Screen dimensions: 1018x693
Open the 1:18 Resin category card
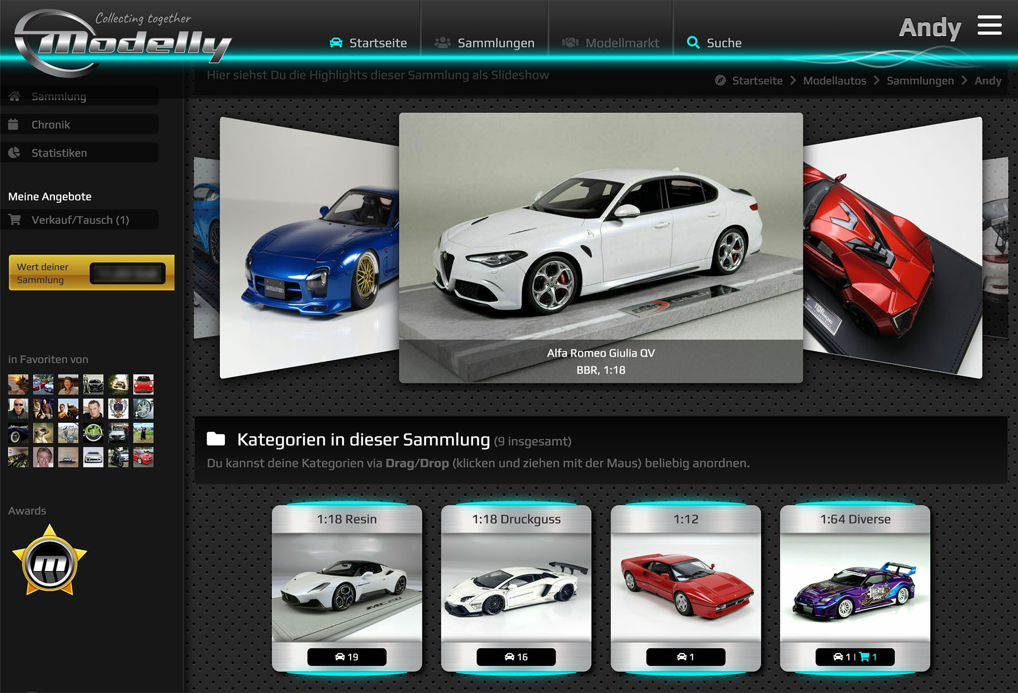(x=347, y=588)
